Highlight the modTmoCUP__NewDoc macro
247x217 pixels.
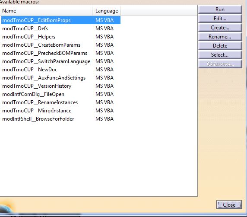(x=61, y=70)
